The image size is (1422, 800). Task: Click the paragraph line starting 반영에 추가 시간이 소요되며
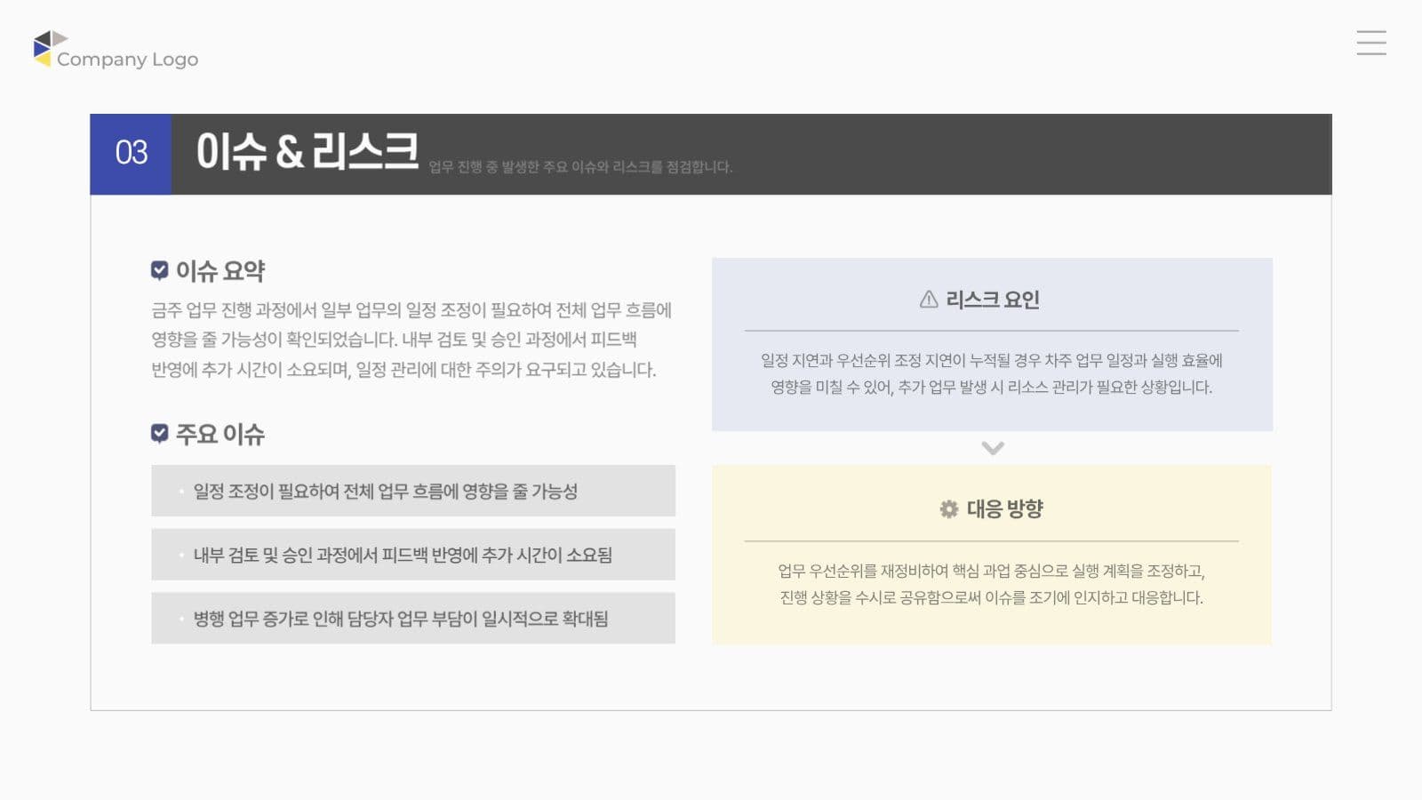[x=403, y=370]
